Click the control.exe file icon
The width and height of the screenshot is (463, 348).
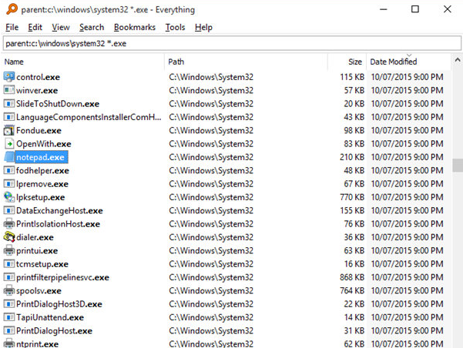8,77
